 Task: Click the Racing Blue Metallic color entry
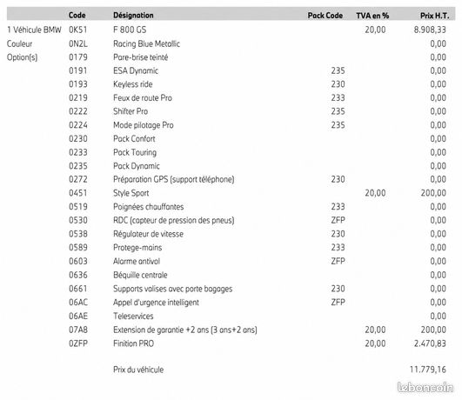pos(147,43)
